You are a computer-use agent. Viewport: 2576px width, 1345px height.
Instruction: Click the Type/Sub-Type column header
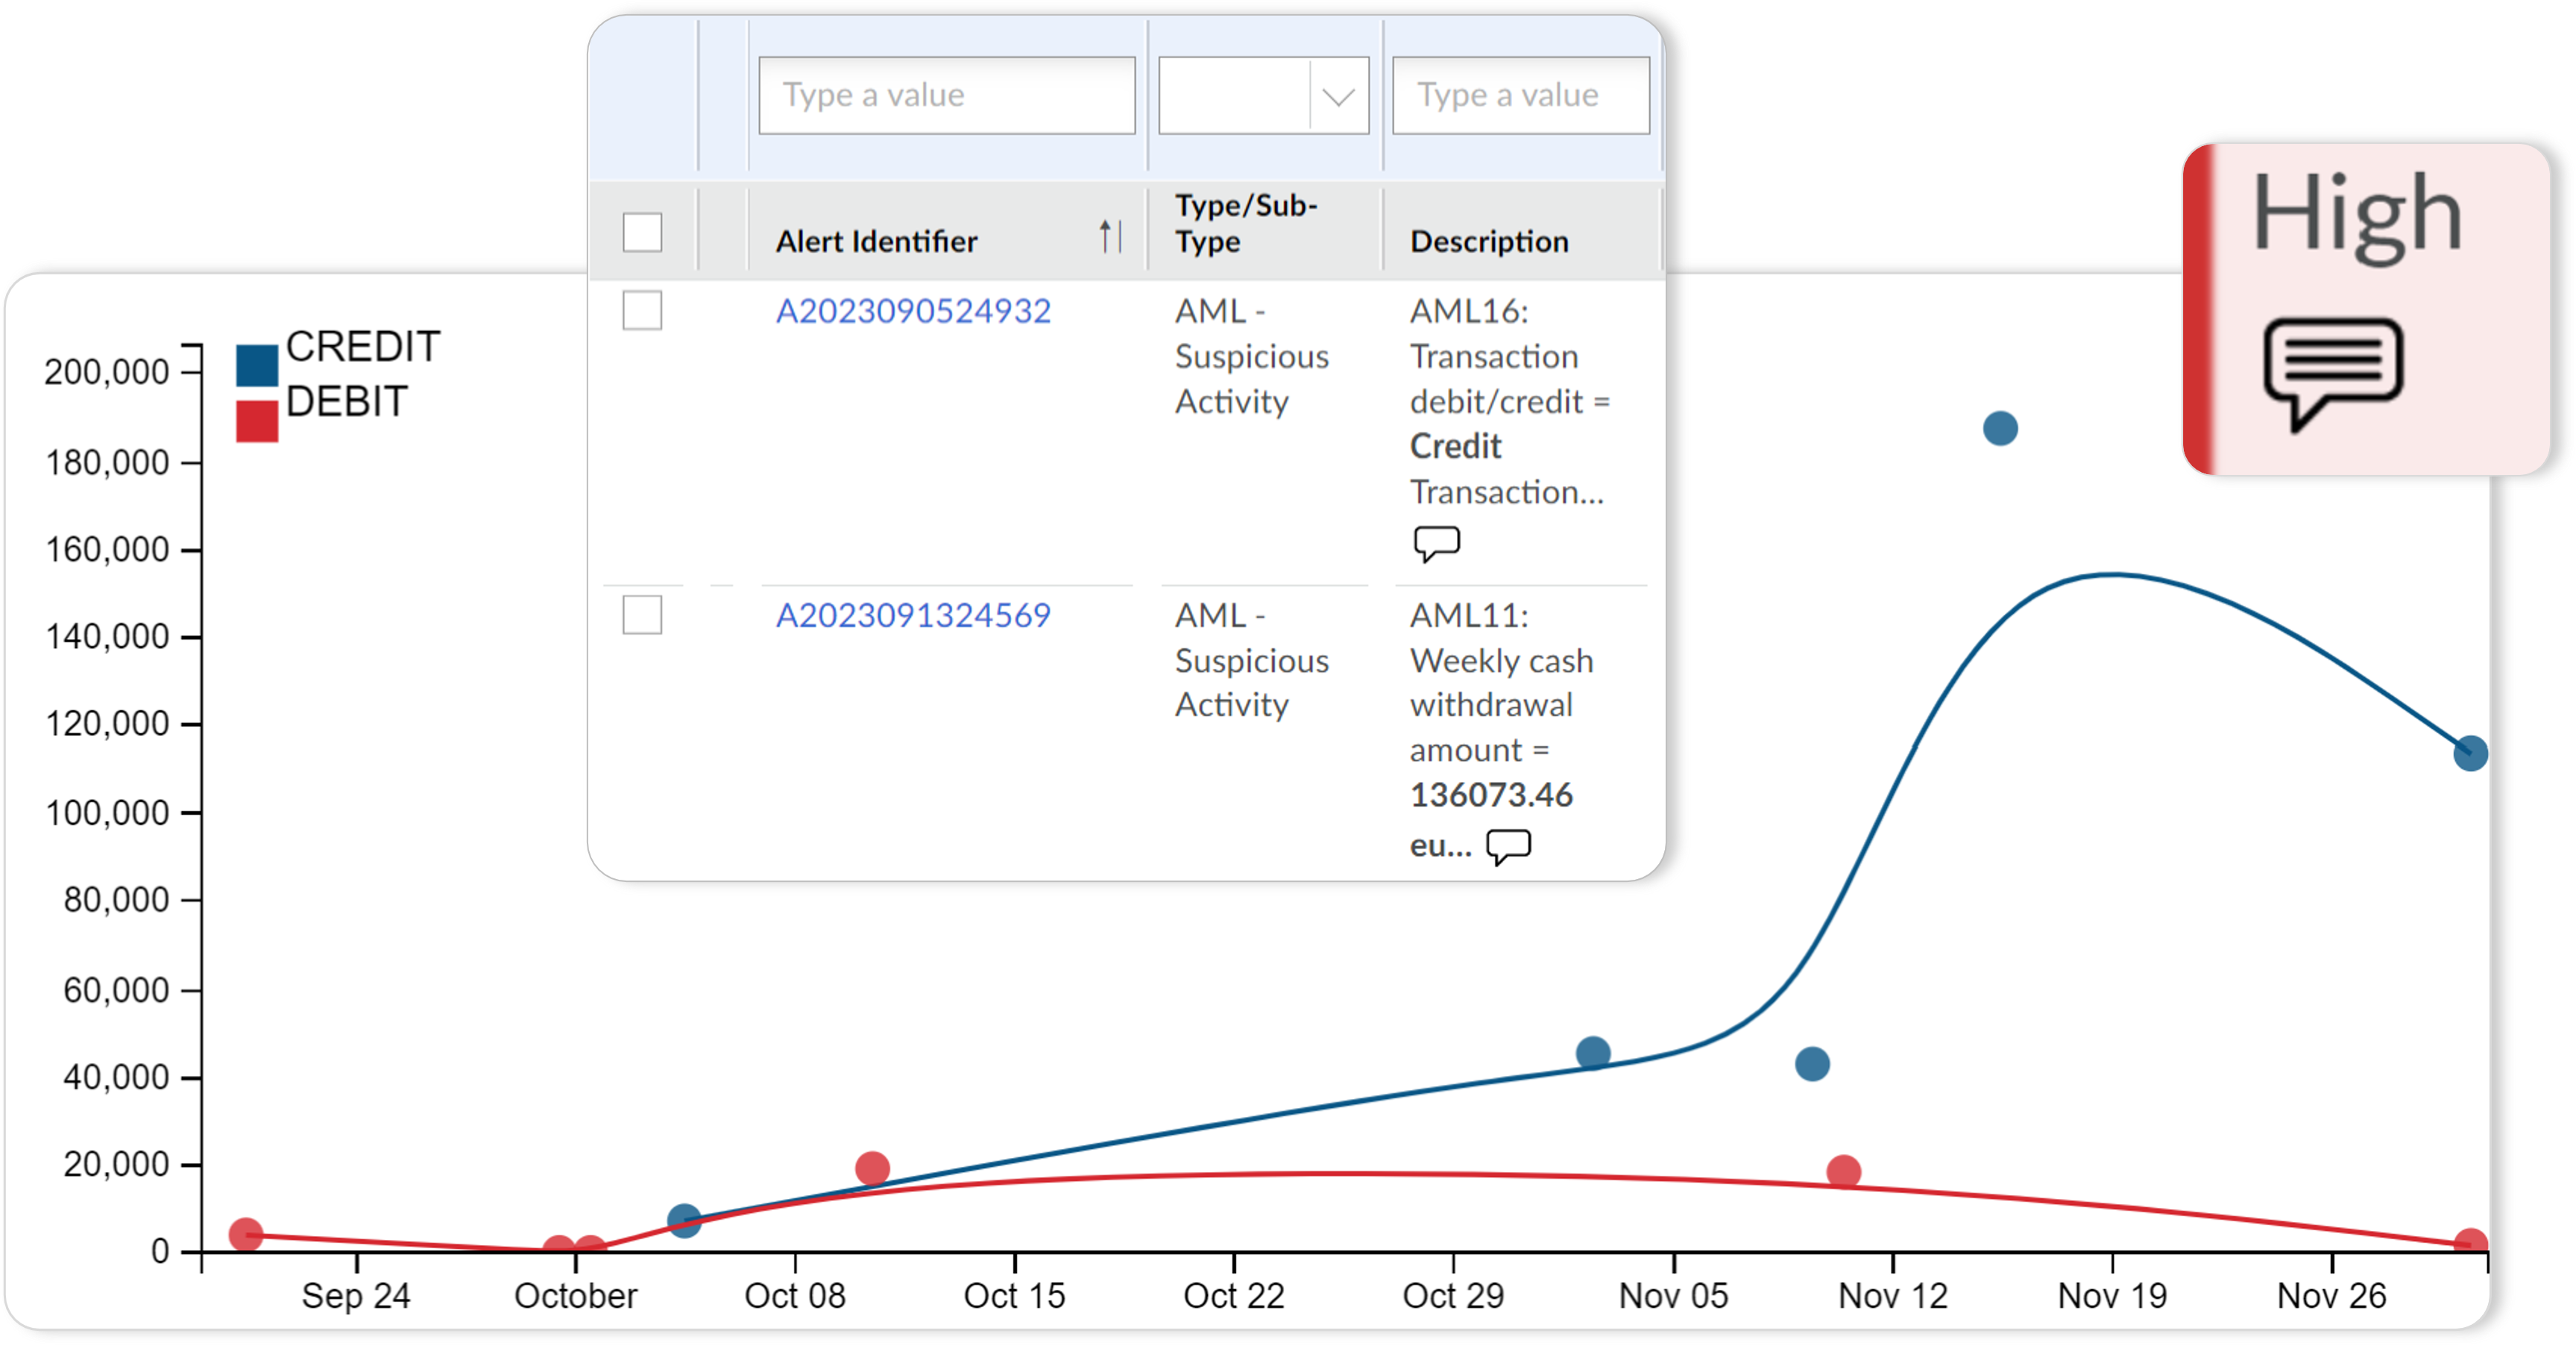pyautogui.click(x=1245, y=223)
